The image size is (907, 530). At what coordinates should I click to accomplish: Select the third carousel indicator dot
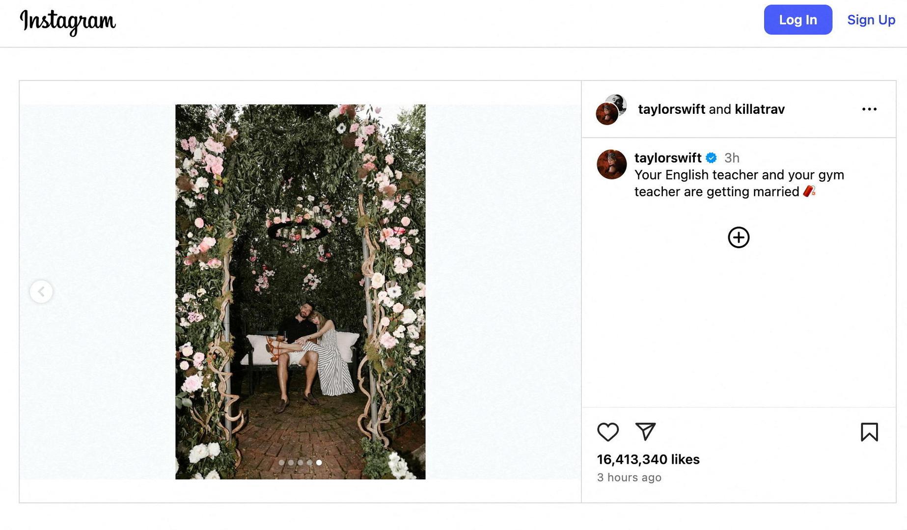click(300, 462)
